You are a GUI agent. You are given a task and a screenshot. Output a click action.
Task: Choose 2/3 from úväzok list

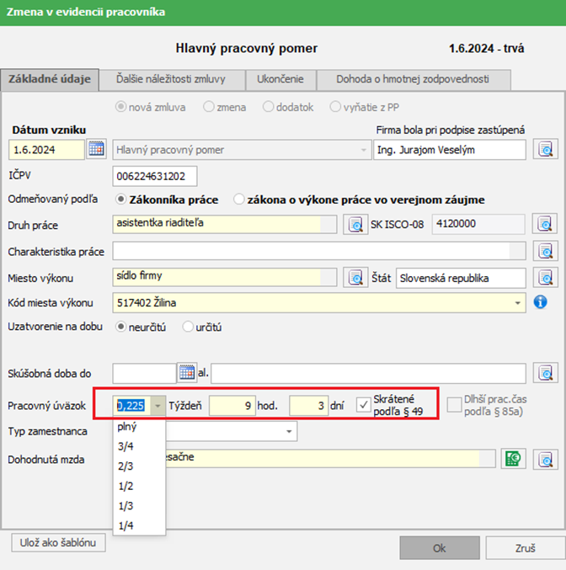click(139, 466)
